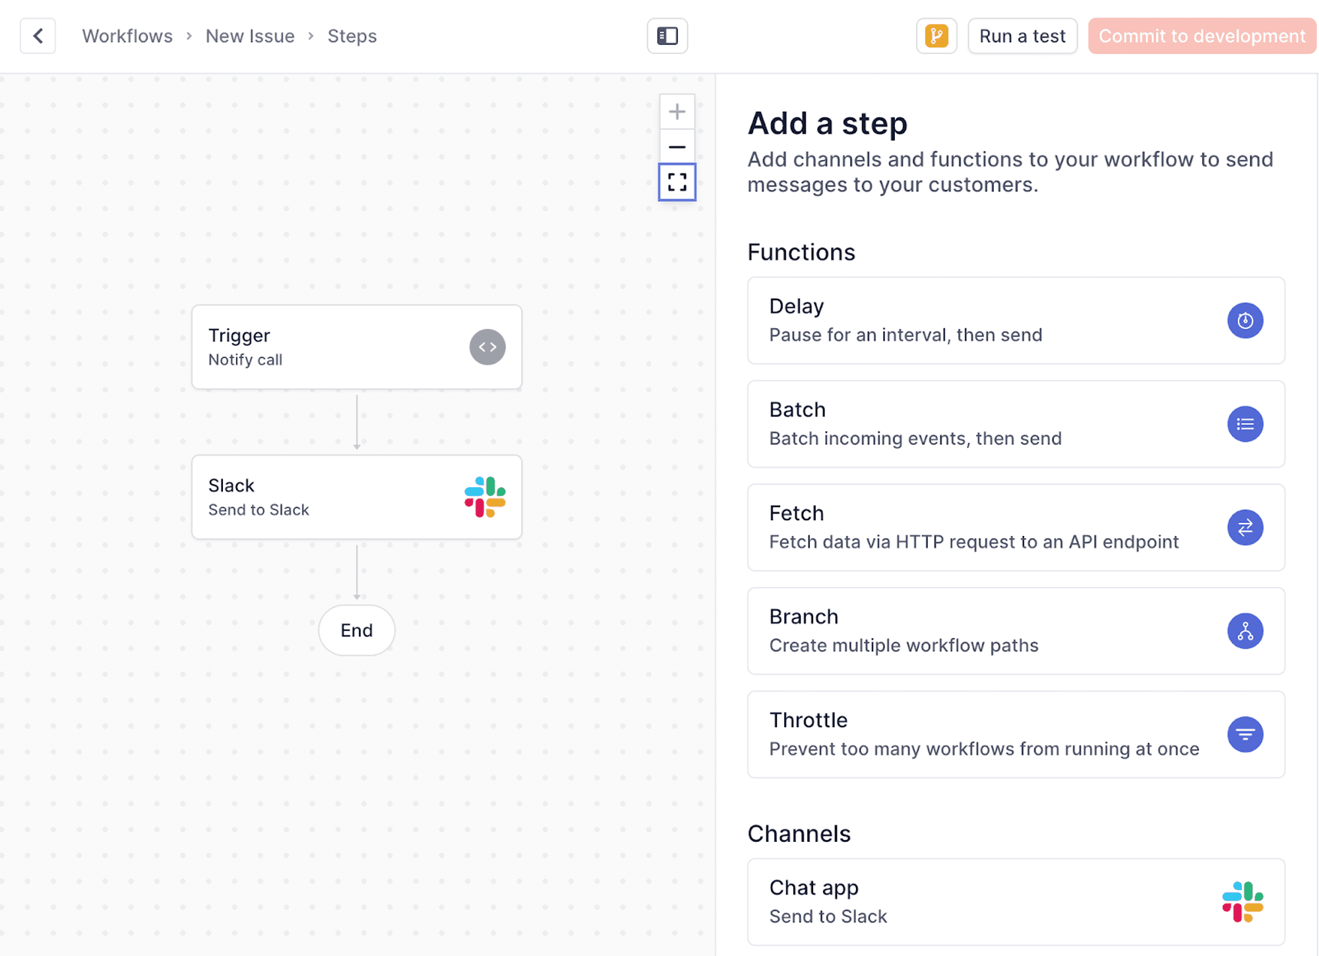Click the zoom in control
This screenshot has width=1319, height=956.
coord(677,111)
